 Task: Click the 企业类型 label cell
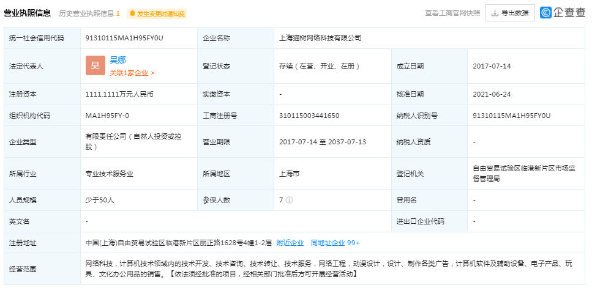click(42, 142)
